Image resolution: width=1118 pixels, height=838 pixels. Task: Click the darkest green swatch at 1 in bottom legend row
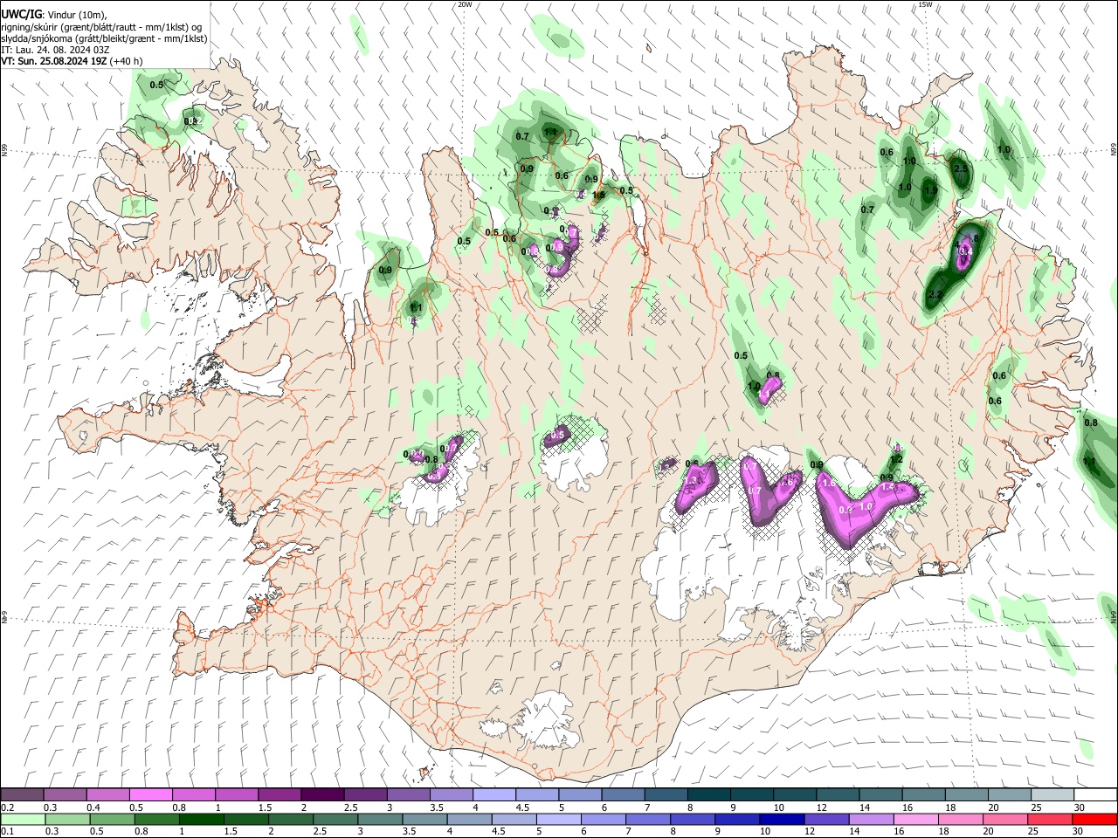[x=202, y=820]
